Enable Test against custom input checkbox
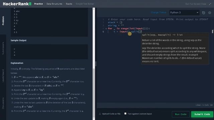This screenshot has height=120, width=214. [125, 113]
